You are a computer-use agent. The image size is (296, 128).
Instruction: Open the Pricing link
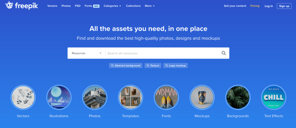[255, 6]
